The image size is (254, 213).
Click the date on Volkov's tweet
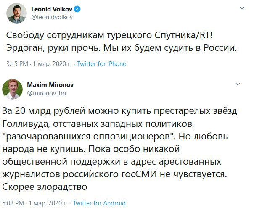(50, 64)
